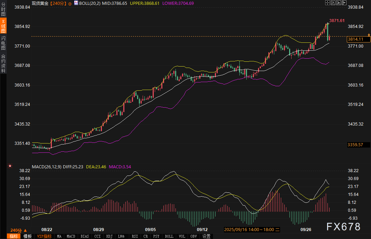
Task: Click the red target icon left of MACD panel
Action: click(x=10, y=166)
